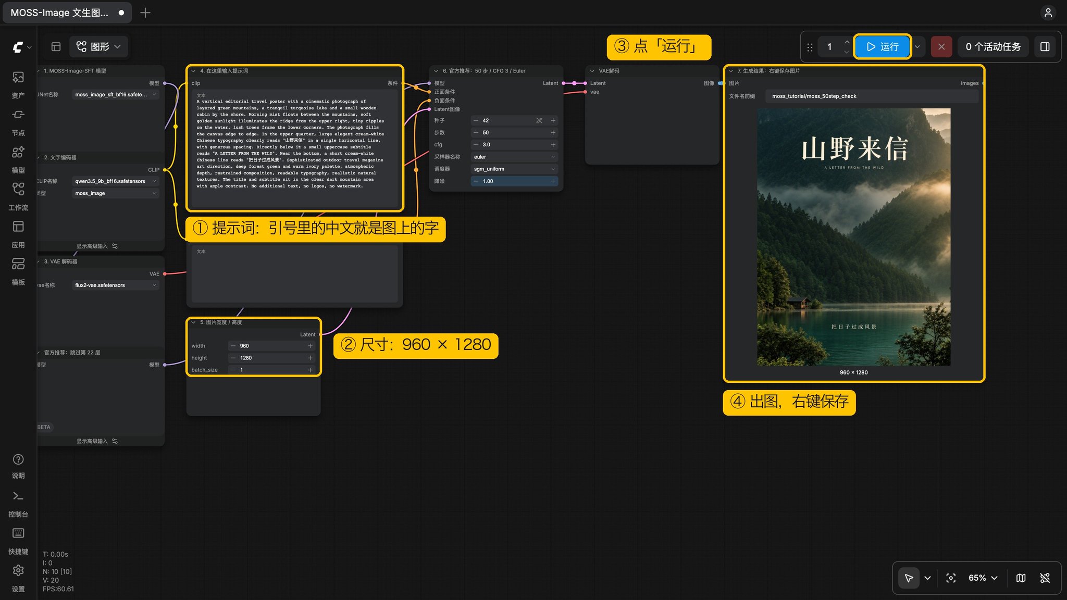
Task: Click the 0 个活动任务 button
Action: pyautogui.click(x=993, y=47)
